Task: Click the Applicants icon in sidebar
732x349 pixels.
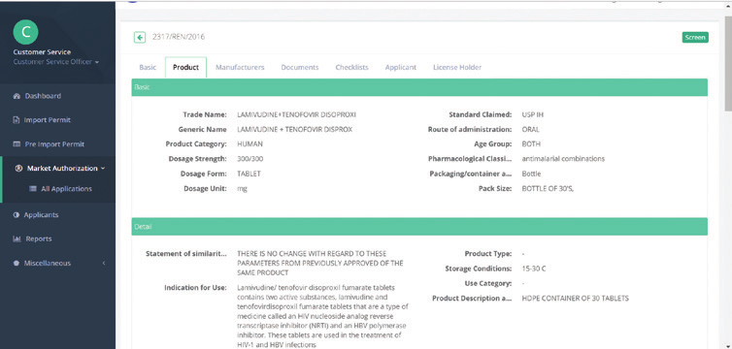Action: (x=17, y=215)
